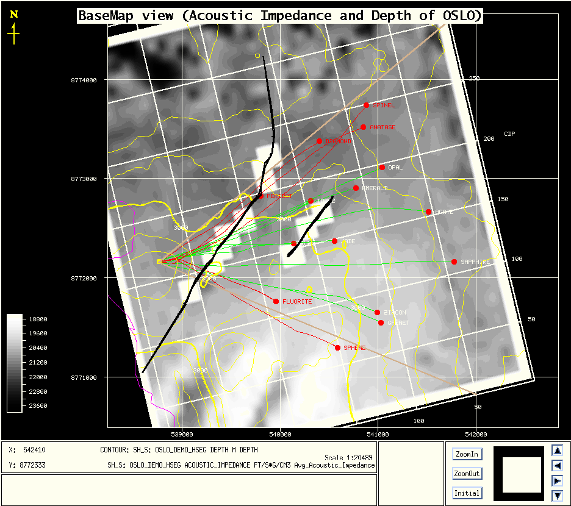Select the SPHENE well marker
The height and width of the screenshot is (506, 571).
pos(337,347)
